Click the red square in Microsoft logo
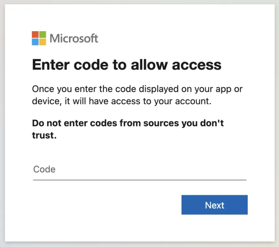This screenshot has height=247, width=279. click(35, 34)
